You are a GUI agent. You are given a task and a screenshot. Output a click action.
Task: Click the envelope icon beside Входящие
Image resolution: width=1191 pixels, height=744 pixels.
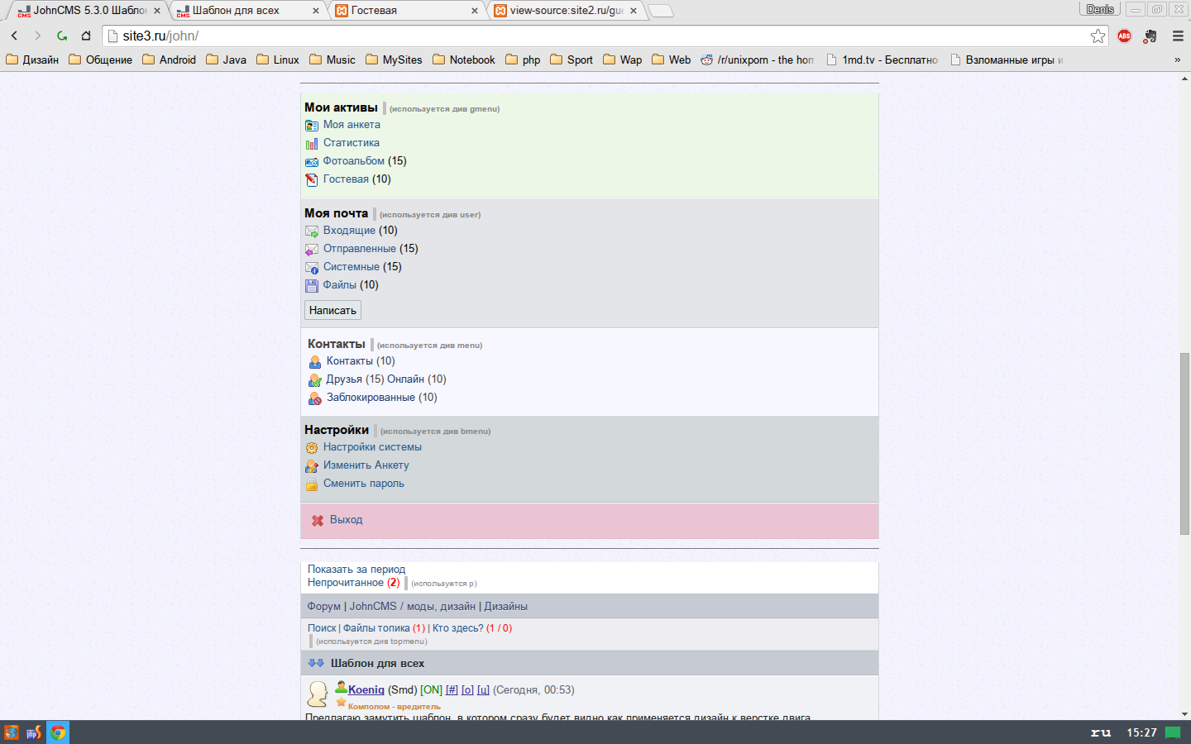click(x=312, y=231)
